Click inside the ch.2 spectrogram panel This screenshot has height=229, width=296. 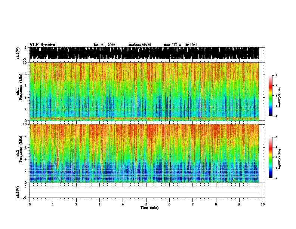(144, 153)
